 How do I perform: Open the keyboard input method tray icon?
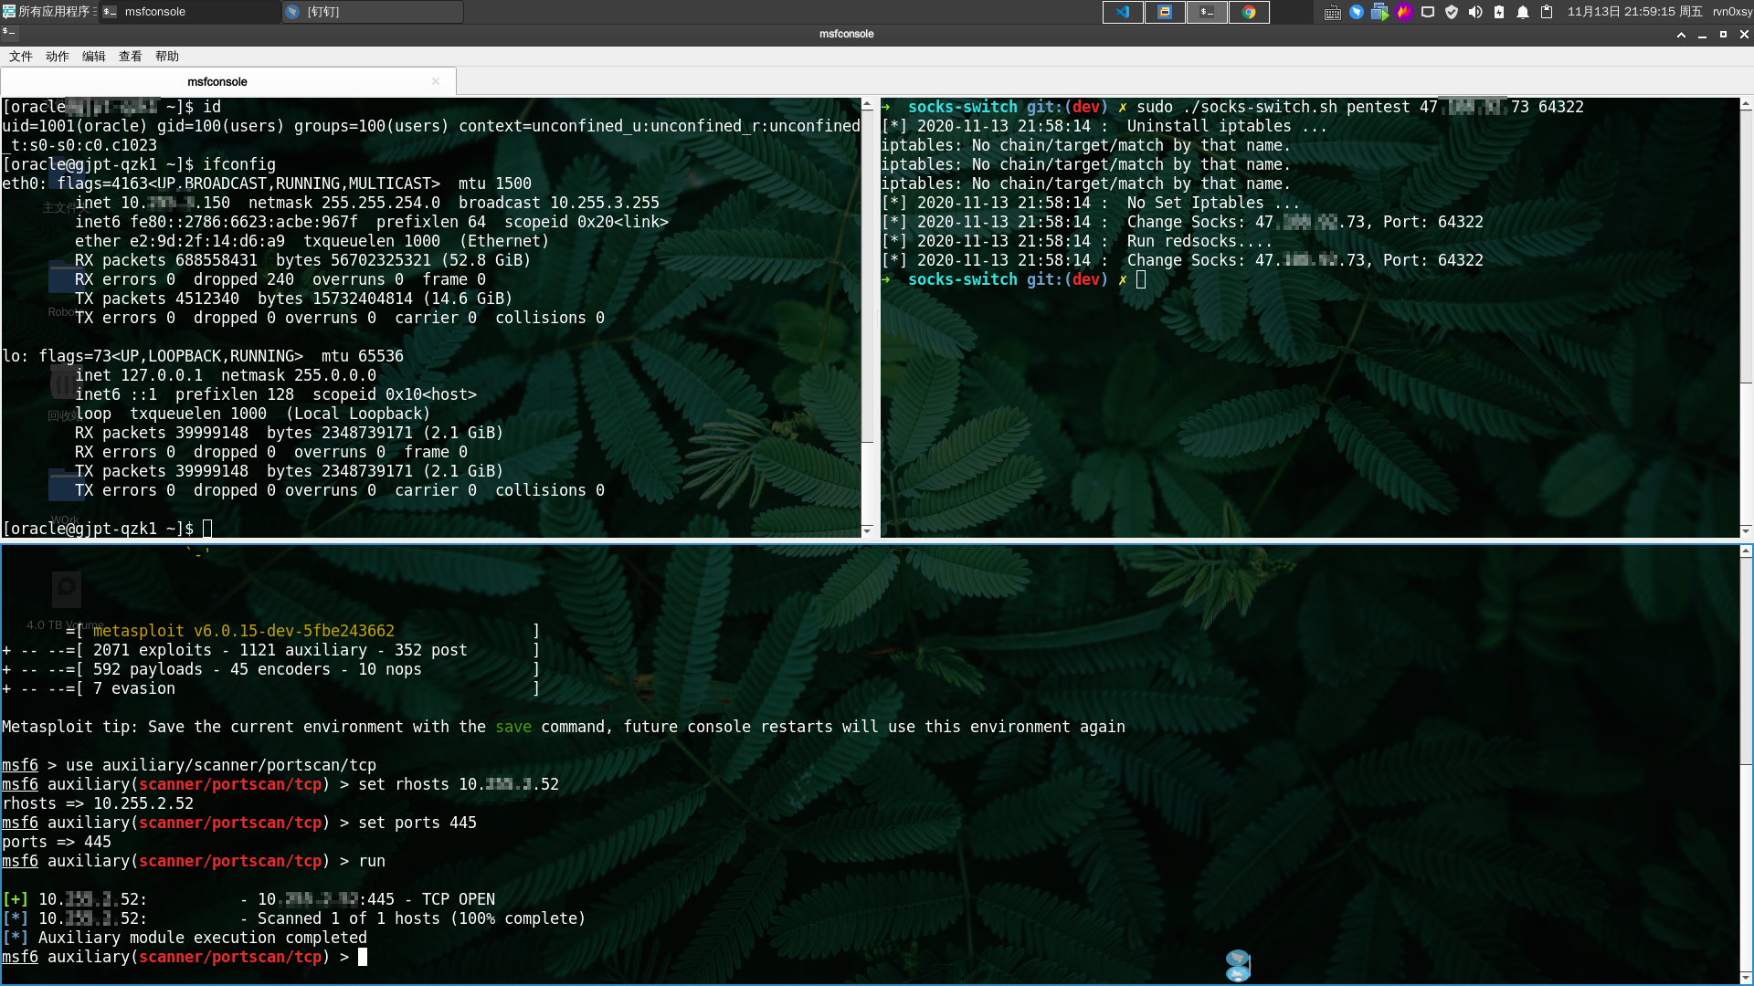(x=1333, y=12)
